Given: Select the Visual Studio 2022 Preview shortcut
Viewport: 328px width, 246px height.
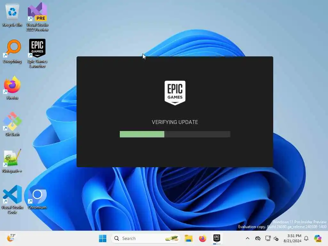Looking at the screenshot, I should [37, 17].
